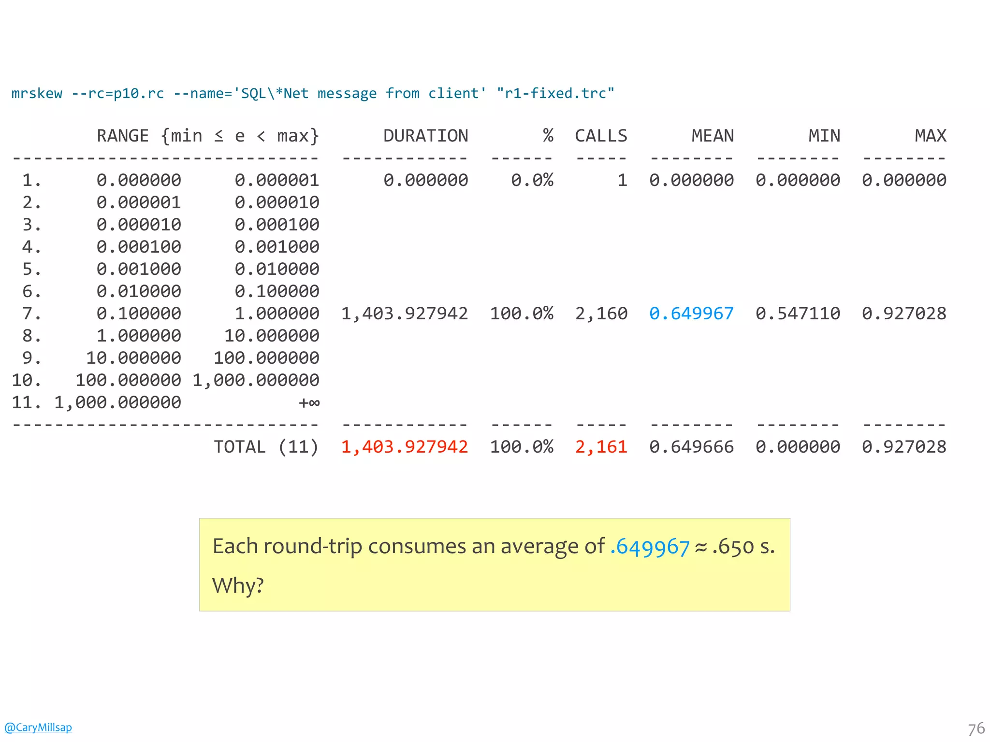
Task: Select row 7 calls value 2,160
Action: click(x=601, y=314)
